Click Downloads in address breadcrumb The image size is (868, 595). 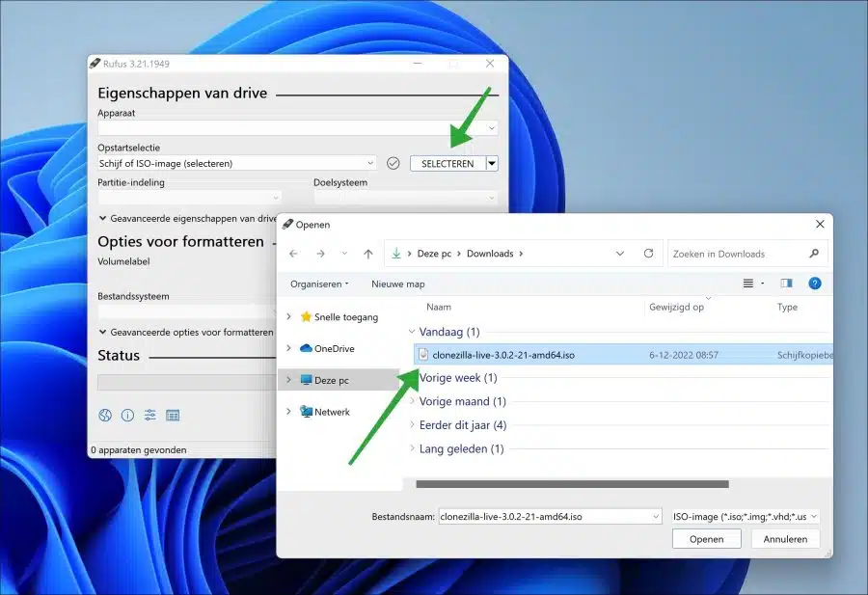pos(490,254)
